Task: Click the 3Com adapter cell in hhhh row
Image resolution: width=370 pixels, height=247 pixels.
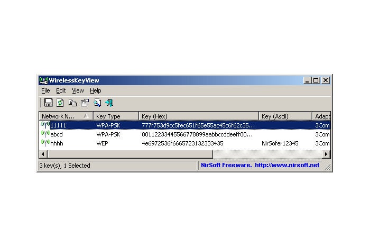Action: 322,143
